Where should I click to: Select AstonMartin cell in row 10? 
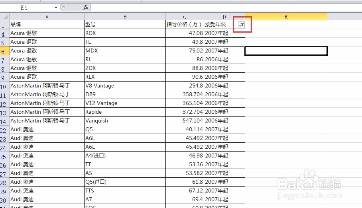click(x=47, y=86)
